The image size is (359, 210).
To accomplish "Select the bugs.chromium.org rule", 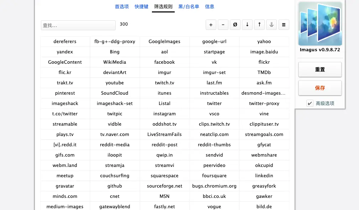I will pos(214,186).
